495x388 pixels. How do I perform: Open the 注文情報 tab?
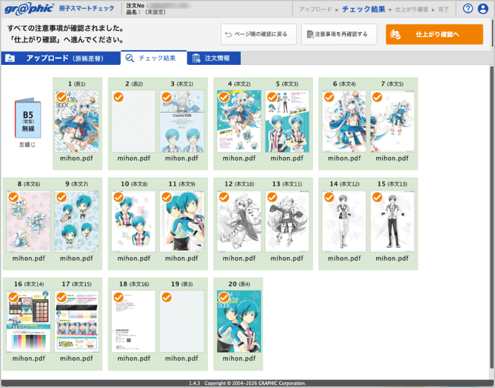click(213, 58)
